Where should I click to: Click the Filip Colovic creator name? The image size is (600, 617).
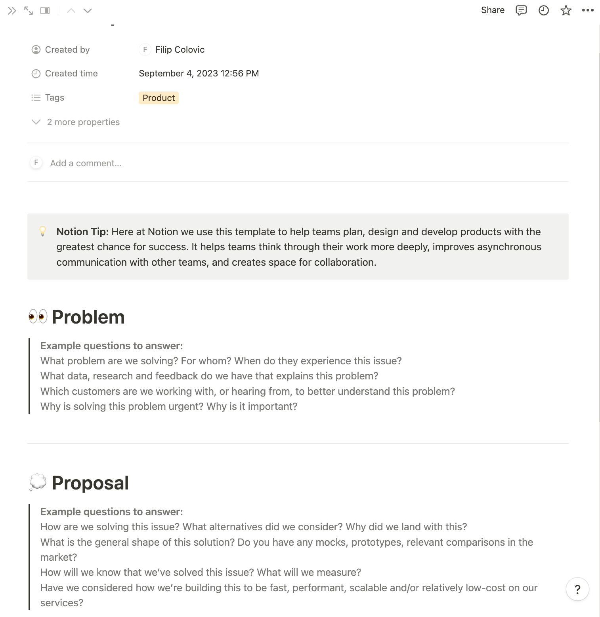[x=180, y=50]
